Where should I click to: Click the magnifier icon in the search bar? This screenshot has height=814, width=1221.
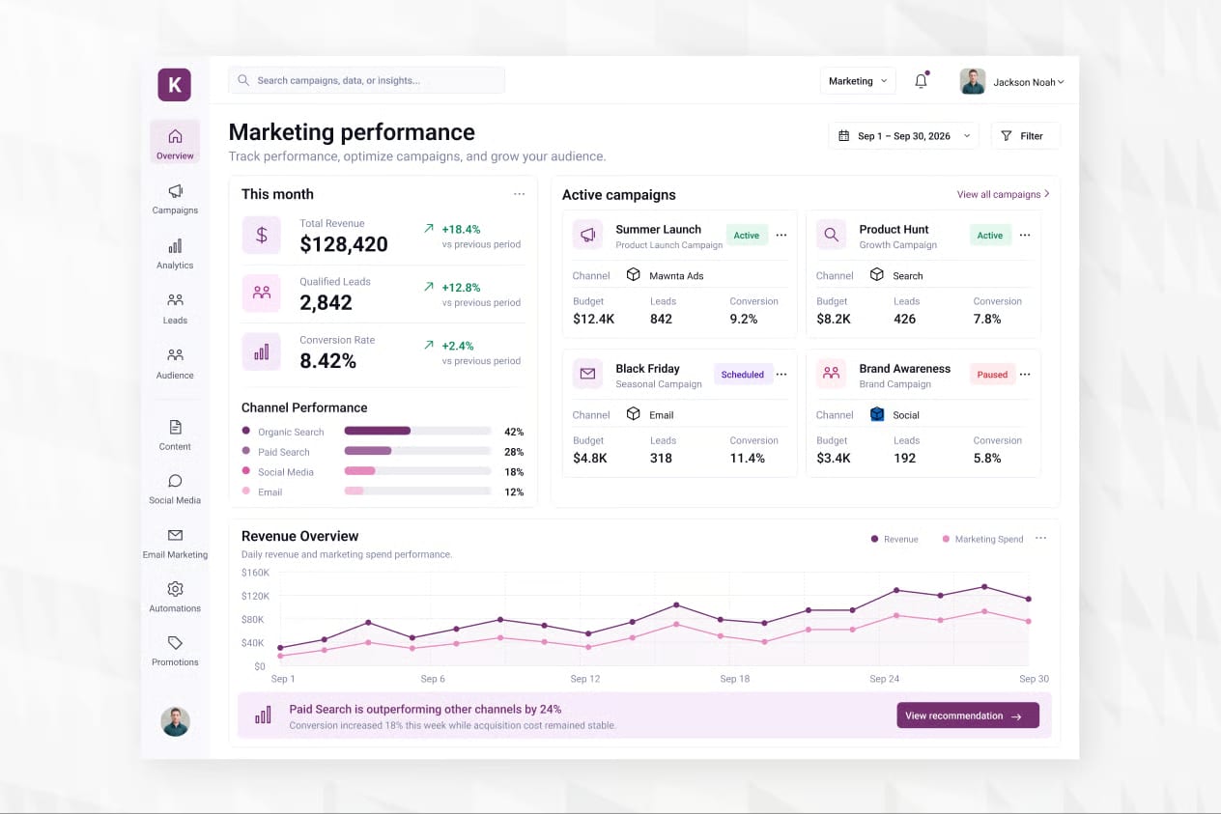[243, 80]
